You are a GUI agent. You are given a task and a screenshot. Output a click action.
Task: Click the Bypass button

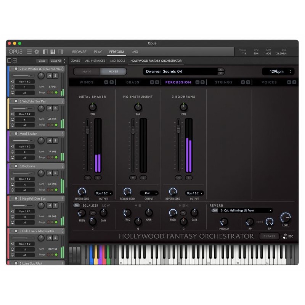click(x=269, y=236)
